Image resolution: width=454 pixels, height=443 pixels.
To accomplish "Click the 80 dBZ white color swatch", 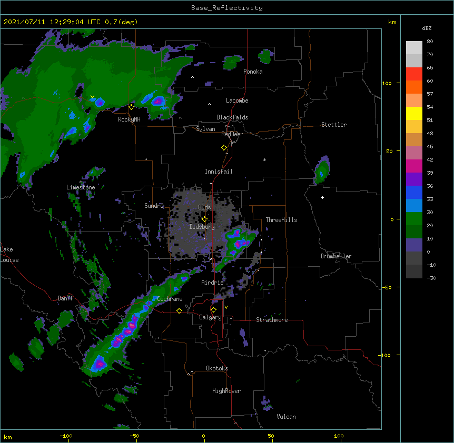I will point(414,47).
